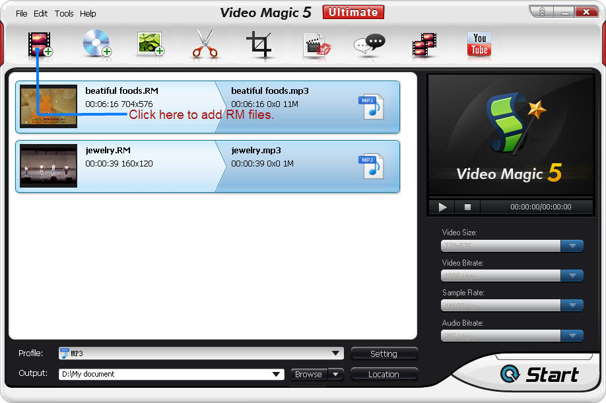Click the jewelry.mp3 output name
The height and width of the screenshot is (403, 606).
(256, 150)
